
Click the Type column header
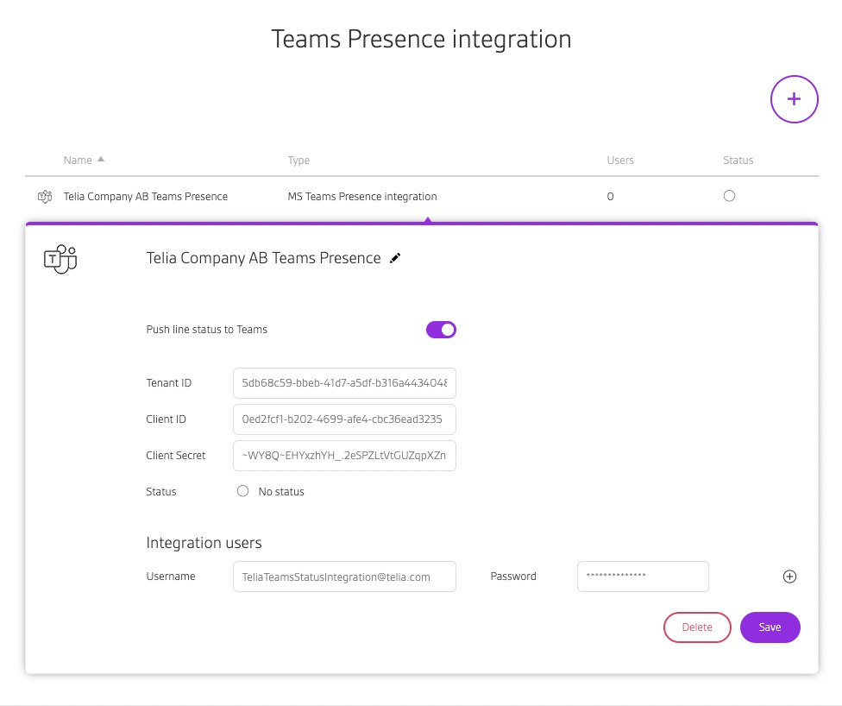298,161
